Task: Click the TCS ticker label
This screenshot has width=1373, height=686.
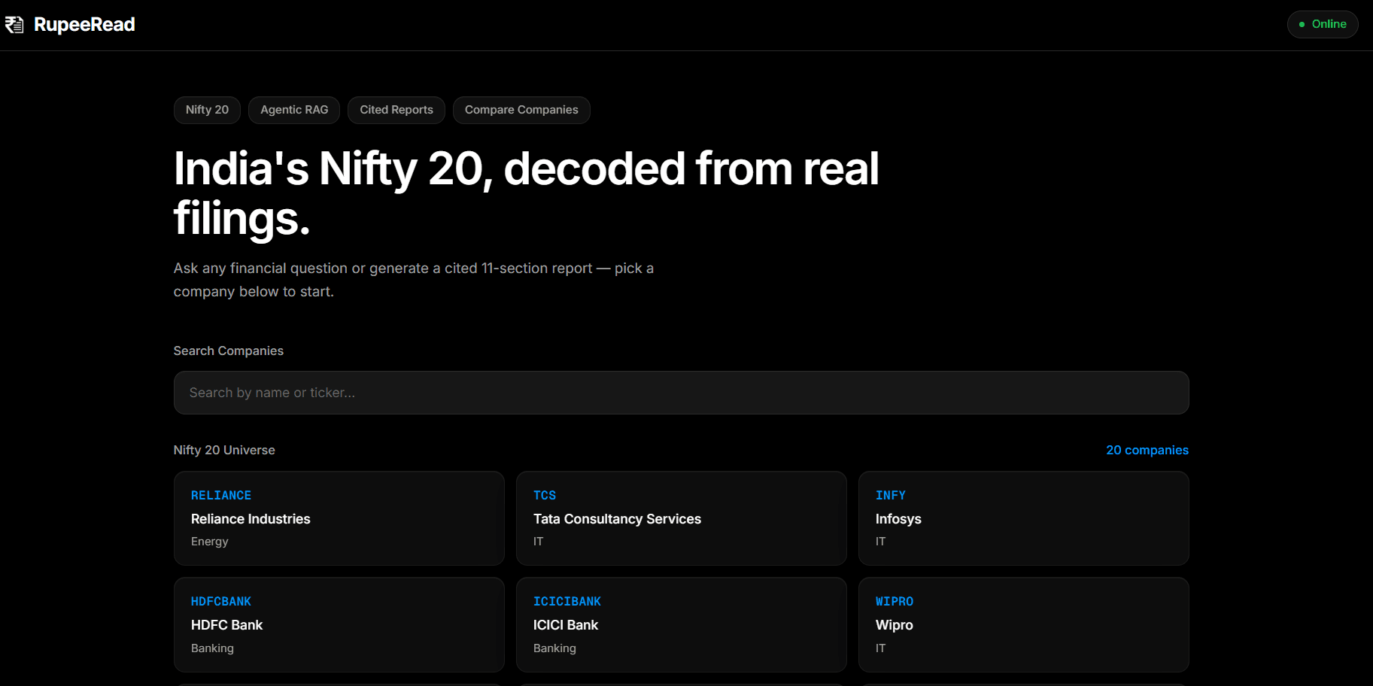Action: tap(545, 496)
